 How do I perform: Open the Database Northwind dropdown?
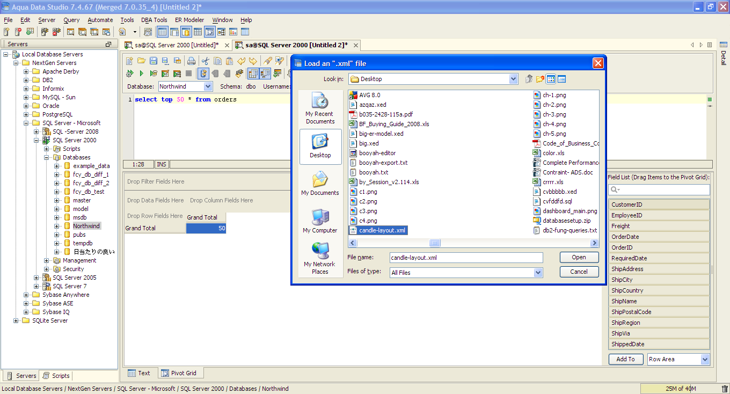coord(208,86)
